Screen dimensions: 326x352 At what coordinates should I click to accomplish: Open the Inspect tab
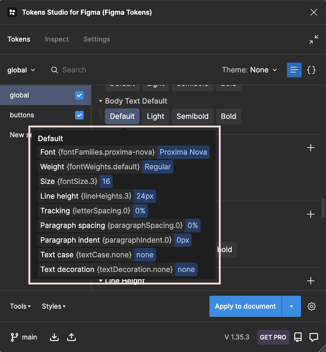57,39
